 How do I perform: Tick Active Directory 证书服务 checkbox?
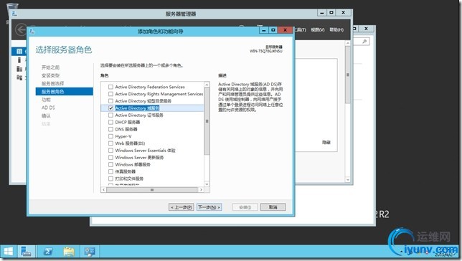[x=110, y=115]
